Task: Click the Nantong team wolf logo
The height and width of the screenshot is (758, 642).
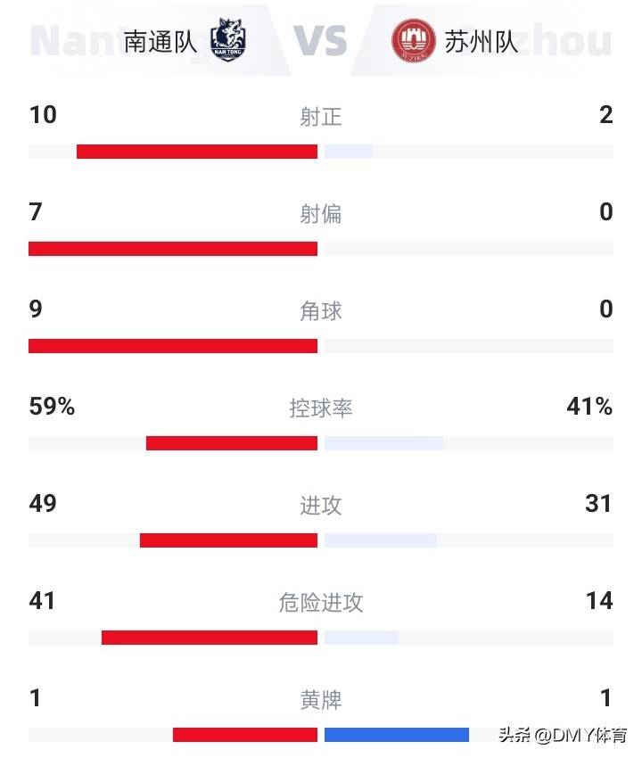Action: [x=228, y=39]
